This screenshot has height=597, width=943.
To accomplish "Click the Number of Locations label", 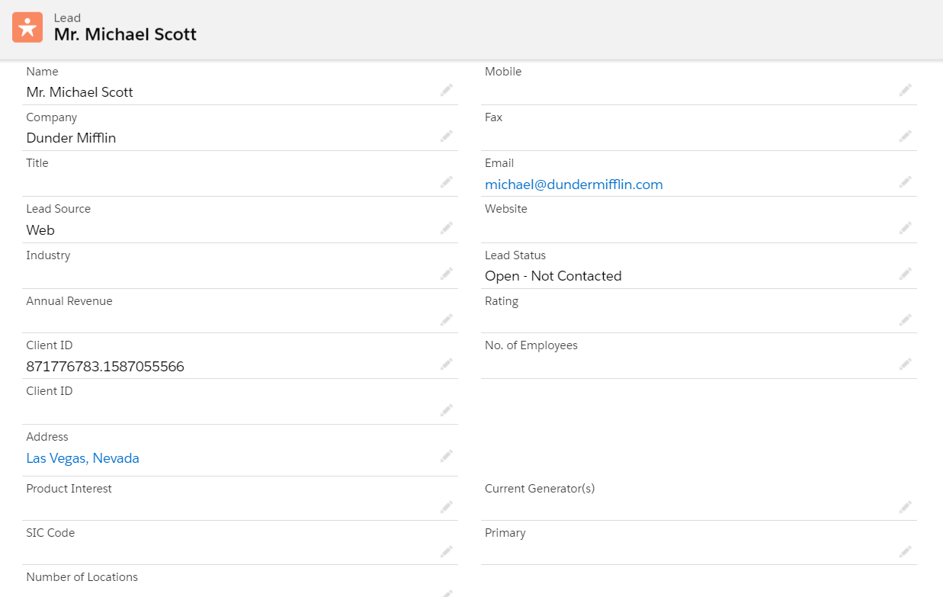I will [82, 577].
